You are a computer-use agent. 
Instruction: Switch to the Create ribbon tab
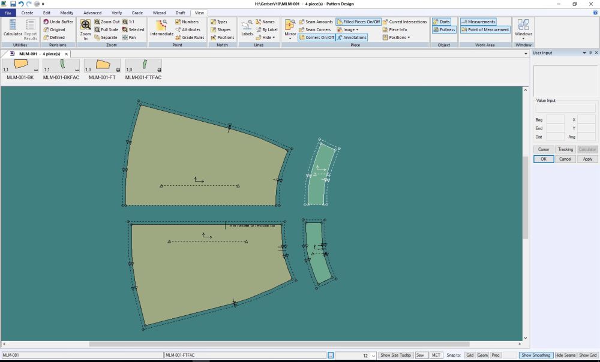click(x=27, y=13)
